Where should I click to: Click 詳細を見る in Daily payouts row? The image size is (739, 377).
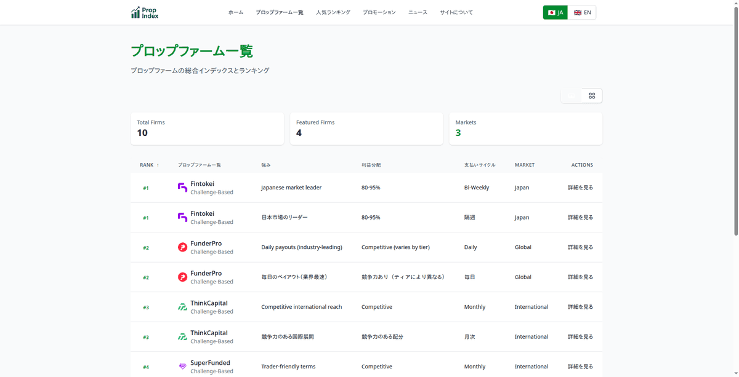click(580, 247)
